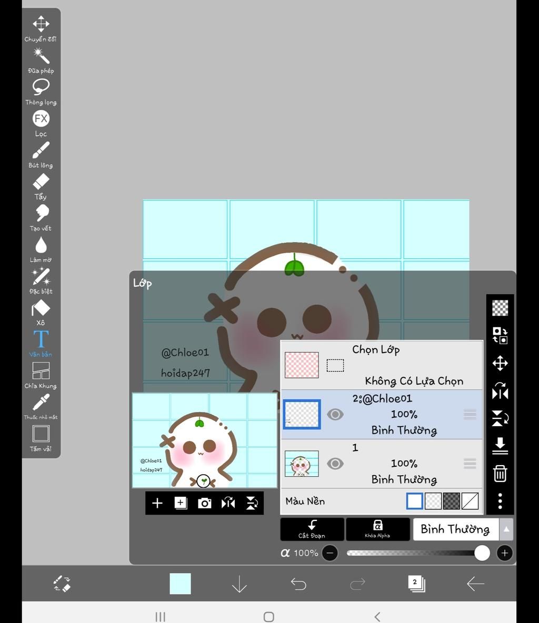539x623 pixels.
Task: Click the checkerboard clear-layer icon
Action: coord(500,308)
